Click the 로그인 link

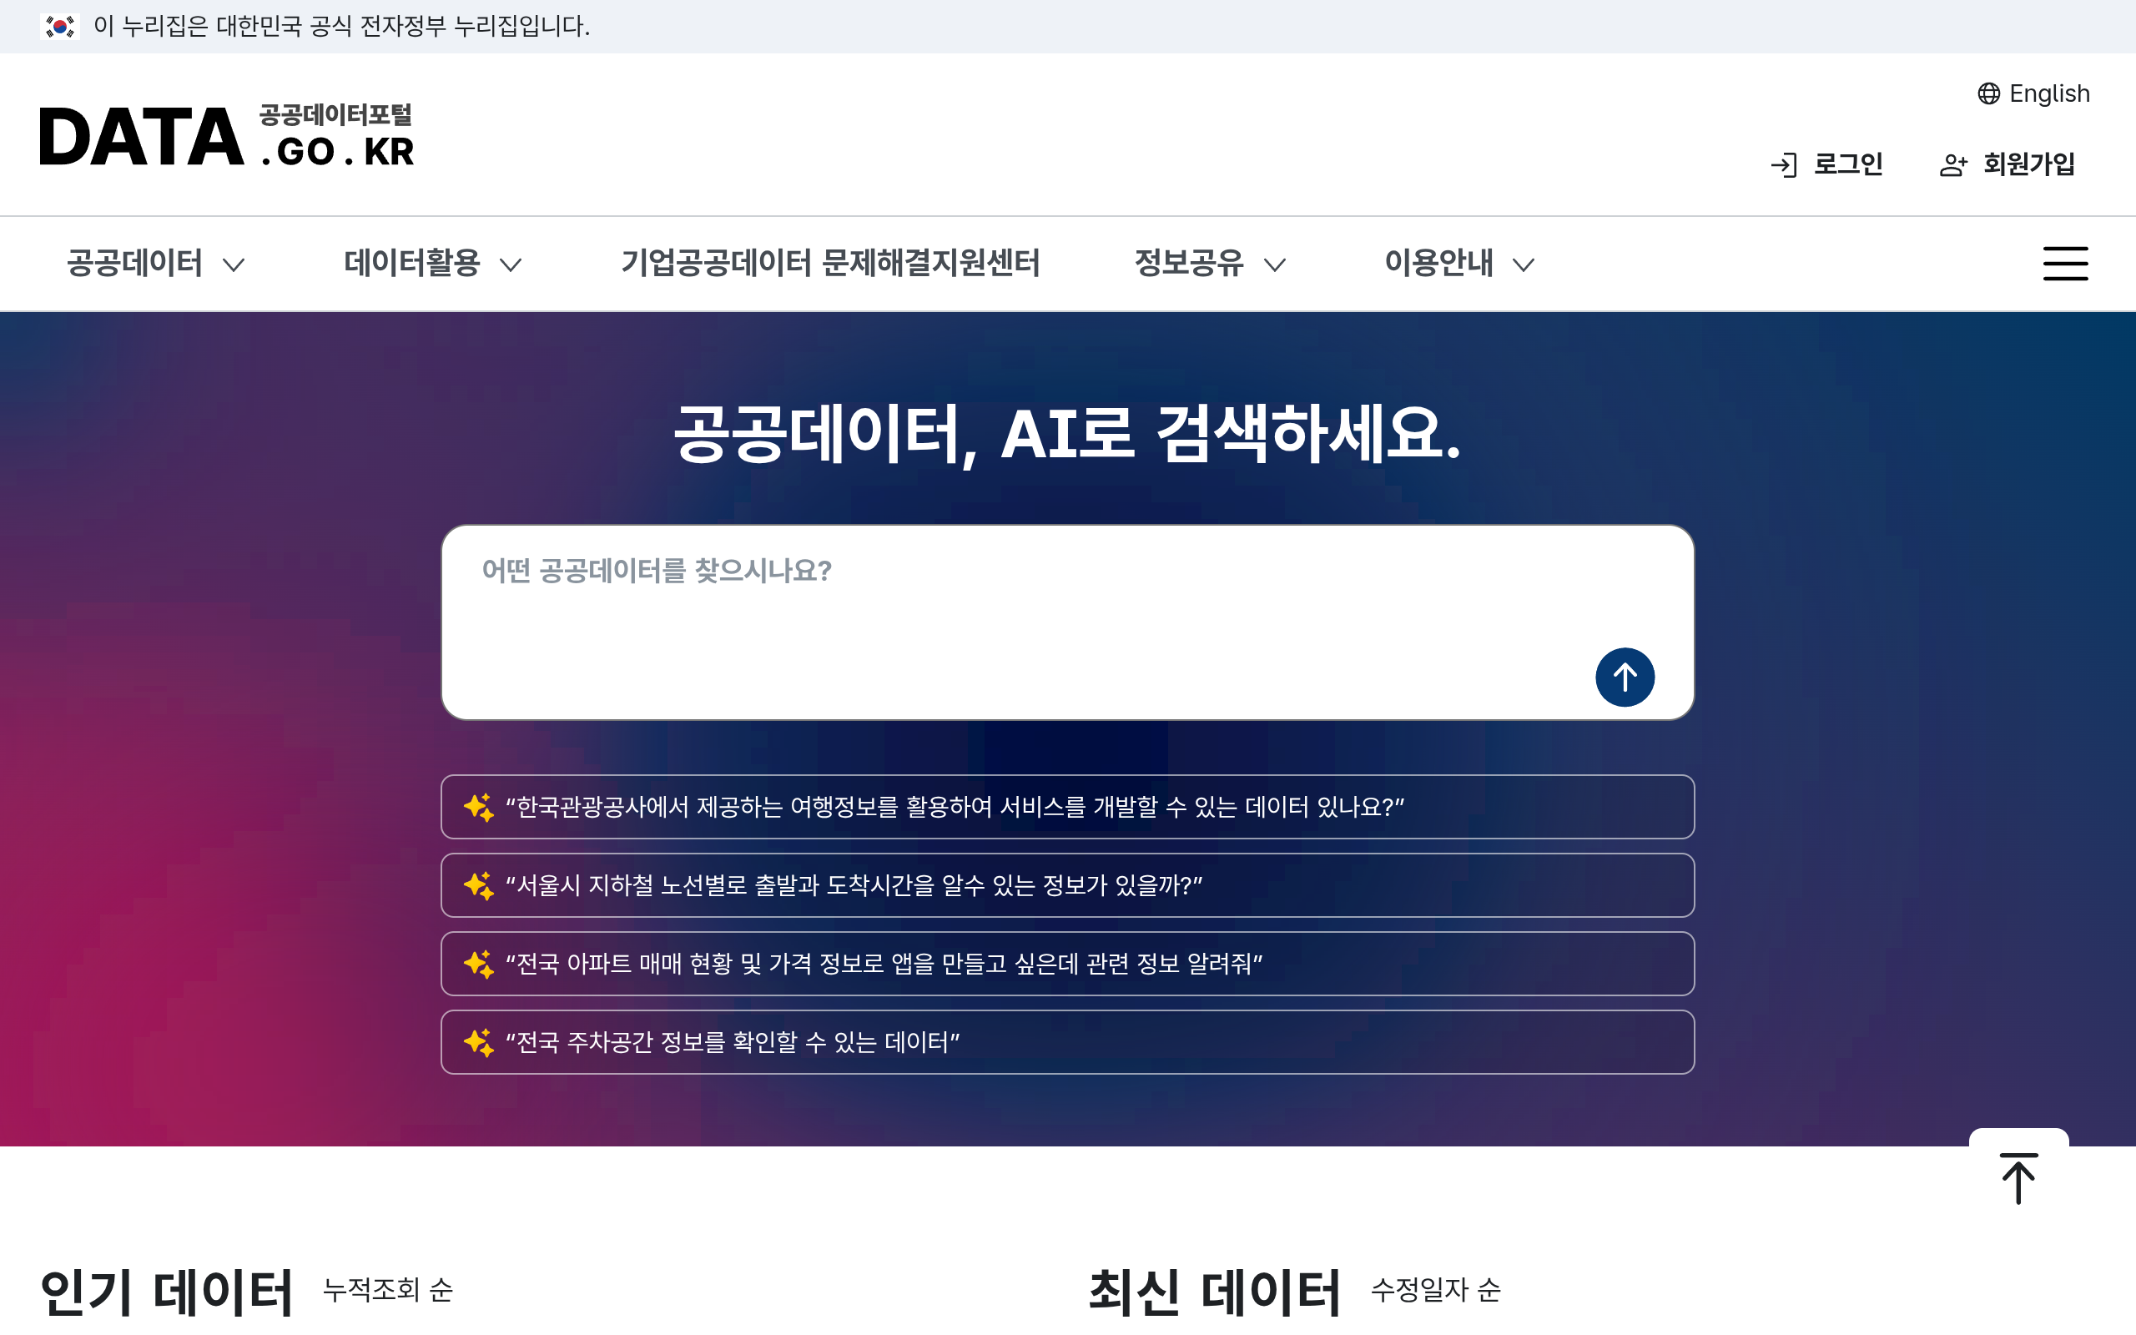point(1847,164)
